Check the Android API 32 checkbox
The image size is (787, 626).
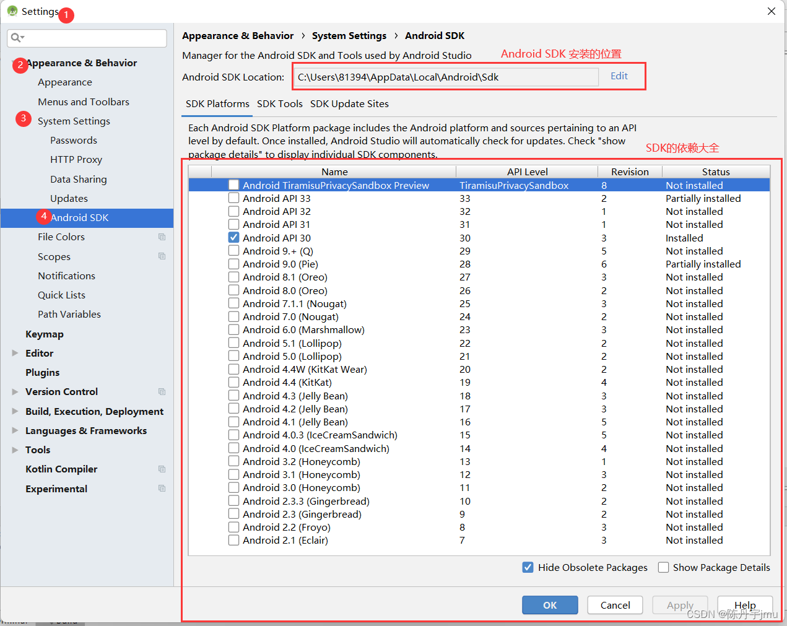point(233,211)
